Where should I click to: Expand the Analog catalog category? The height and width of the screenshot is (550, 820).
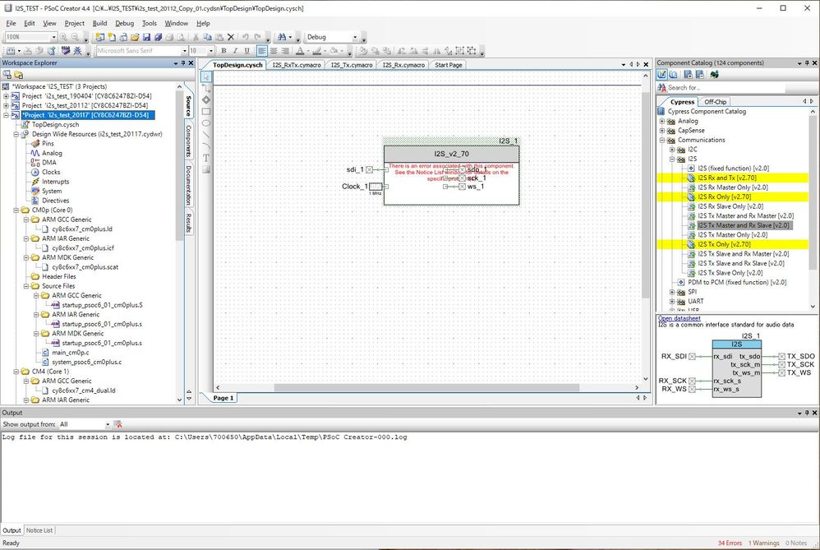click(662, 121)
